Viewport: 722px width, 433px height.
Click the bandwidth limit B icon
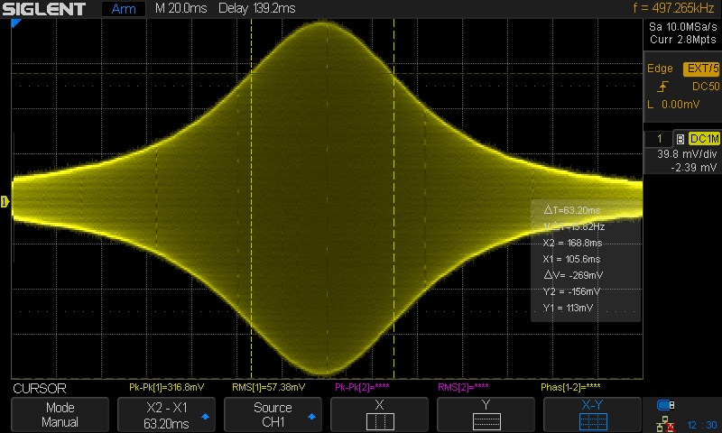click(x=680, y=138)
